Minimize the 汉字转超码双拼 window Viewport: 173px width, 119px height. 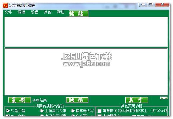coord(143,4)
